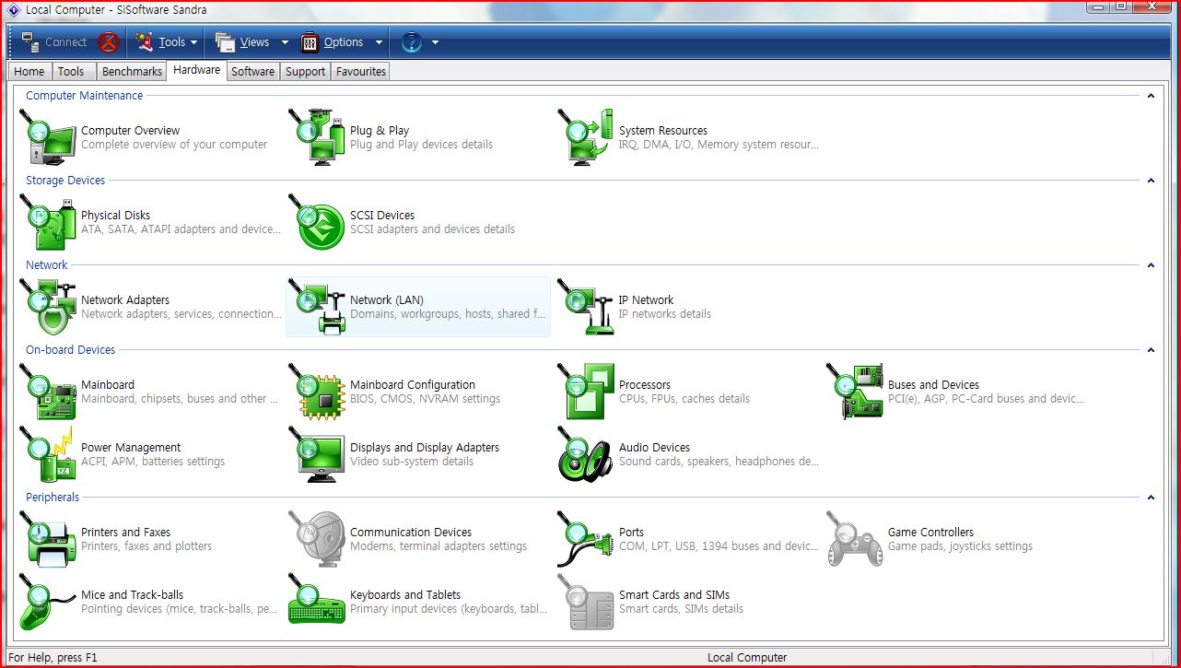The width and height of the screenshot is (1181, 668).
Task: Select the Hardware tab
Action: (x=196, y=70)
